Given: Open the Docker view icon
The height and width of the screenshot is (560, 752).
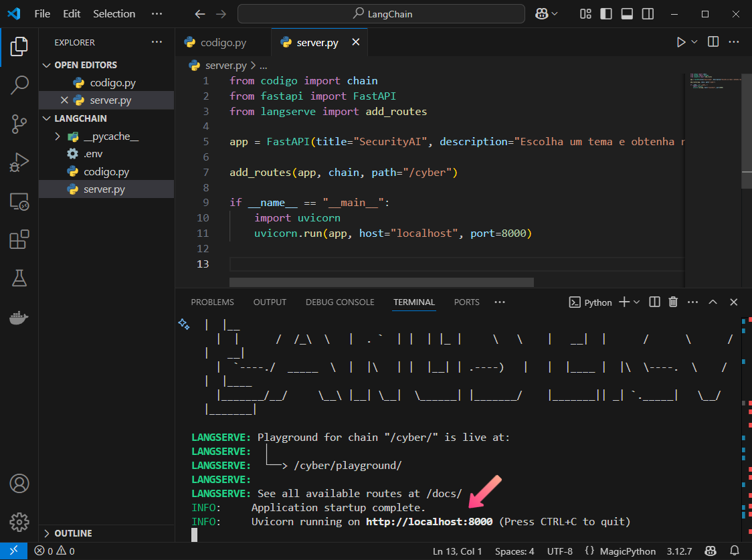Looking at the screenshot, I should (19, 317).
